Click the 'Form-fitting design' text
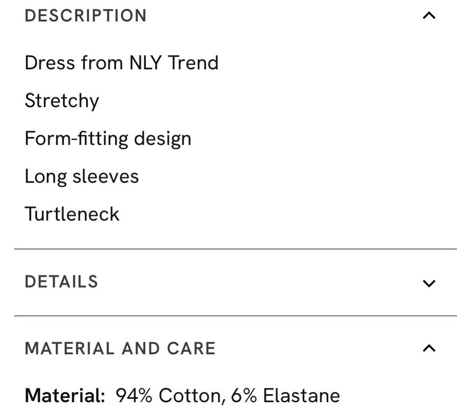Viewport: 472px width, 411px height. point(108,139)
